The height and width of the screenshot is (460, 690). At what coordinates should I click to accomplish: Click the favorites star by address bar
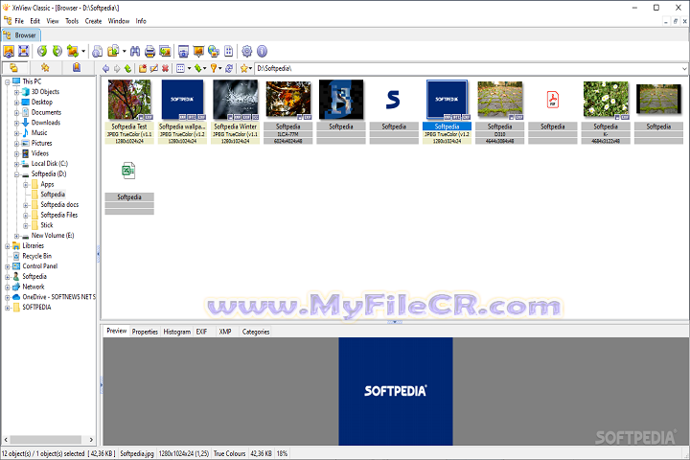(243, 68)
